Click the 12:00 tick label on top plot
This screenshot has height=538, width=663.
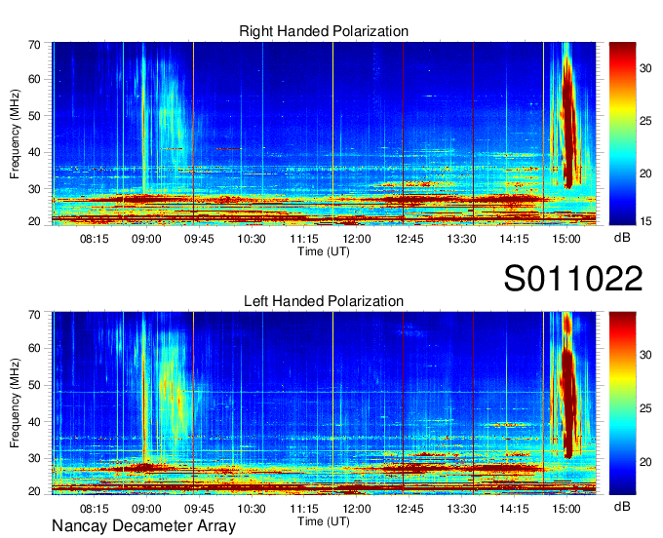click(x=357, y=239)
